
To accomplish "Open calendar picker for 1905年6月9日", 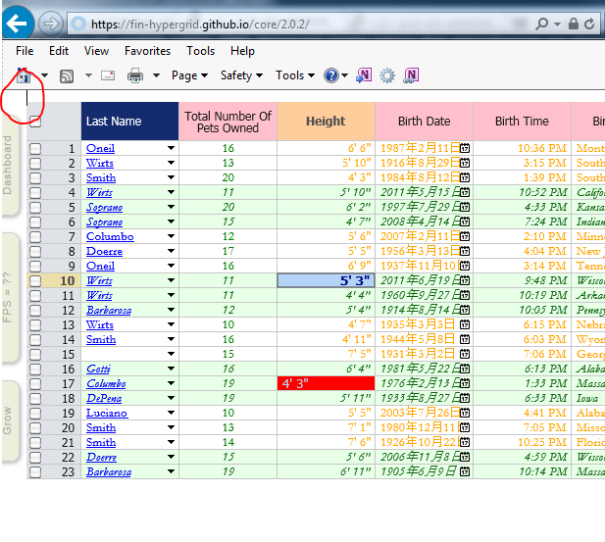I will [x=465, y=471].
